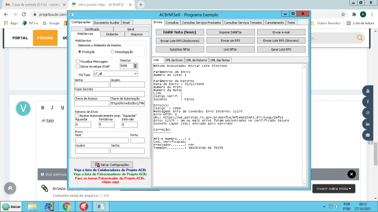378x212 pixels.
Task: Click the Chave de Autorização field
Action: pyautogui.click(x=128, y=103)
